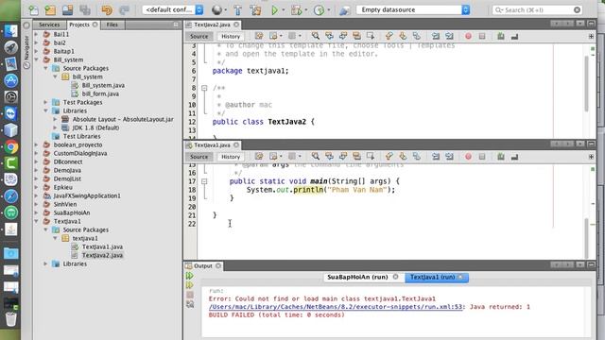Toggle History view in TextJava1 editor
Screen dimensions: 605x340
231,157
